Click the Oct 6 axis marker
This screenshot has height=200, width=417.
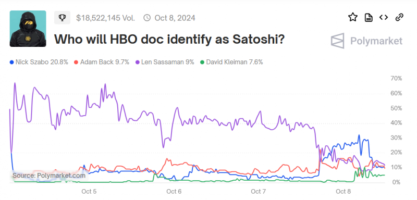point(174,191)
